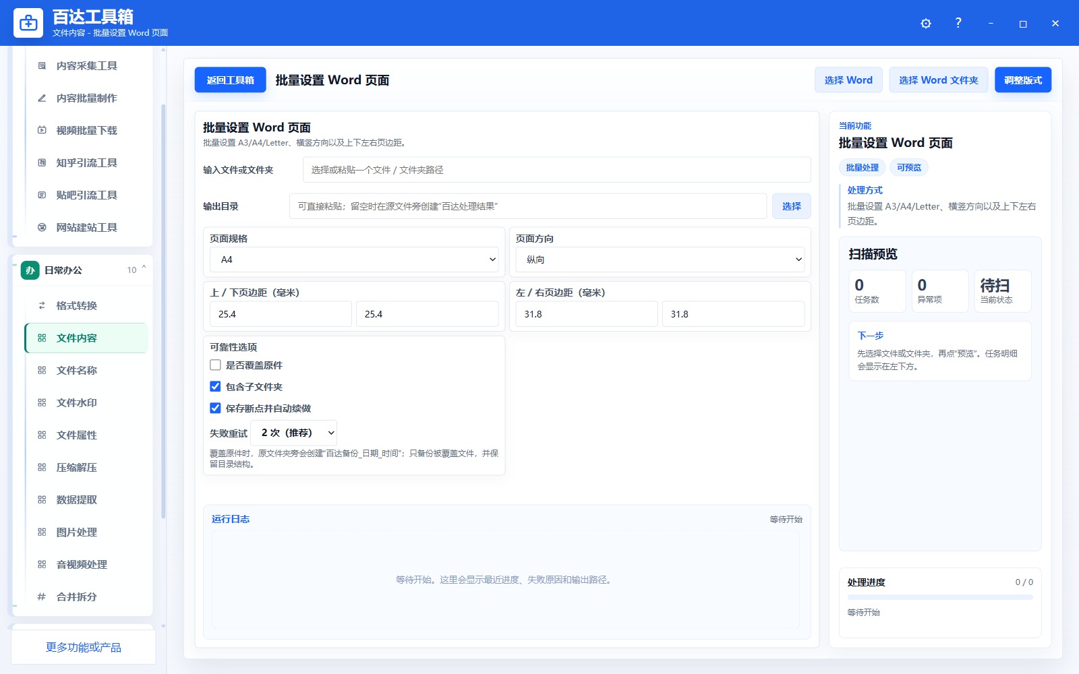1079x674 pixels.
Task: Click the top margin 25.4 field
Action: pos(281,314)
